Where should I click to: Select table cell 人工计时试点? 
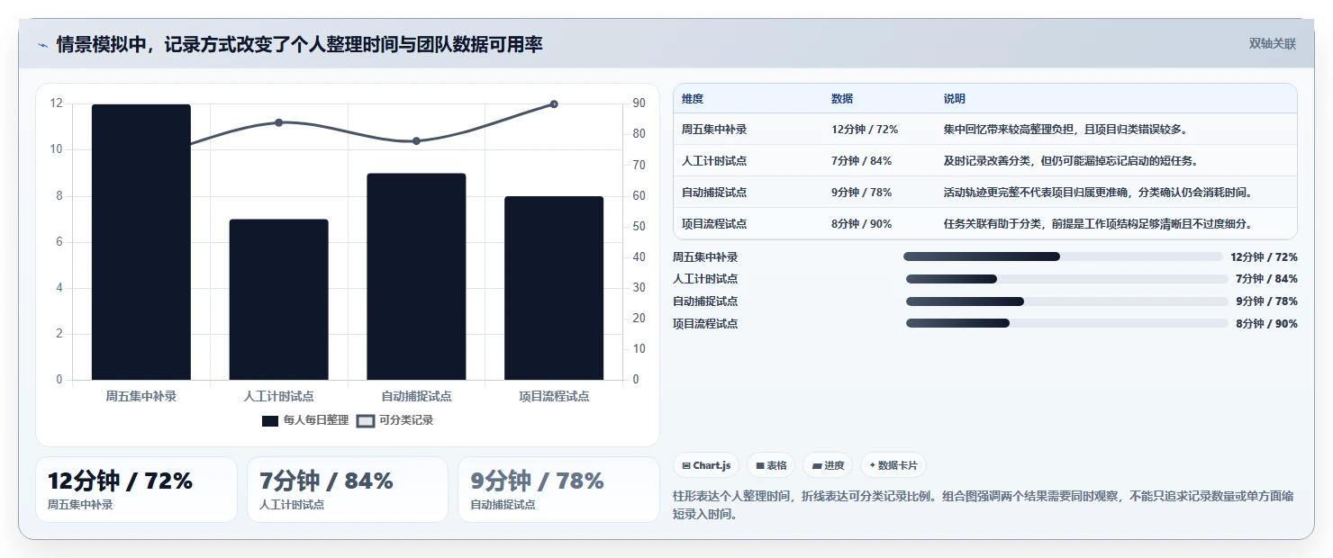(714, 161)
